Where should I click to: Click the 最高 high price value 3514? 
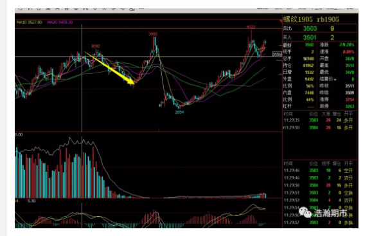(x=350, y=66)
